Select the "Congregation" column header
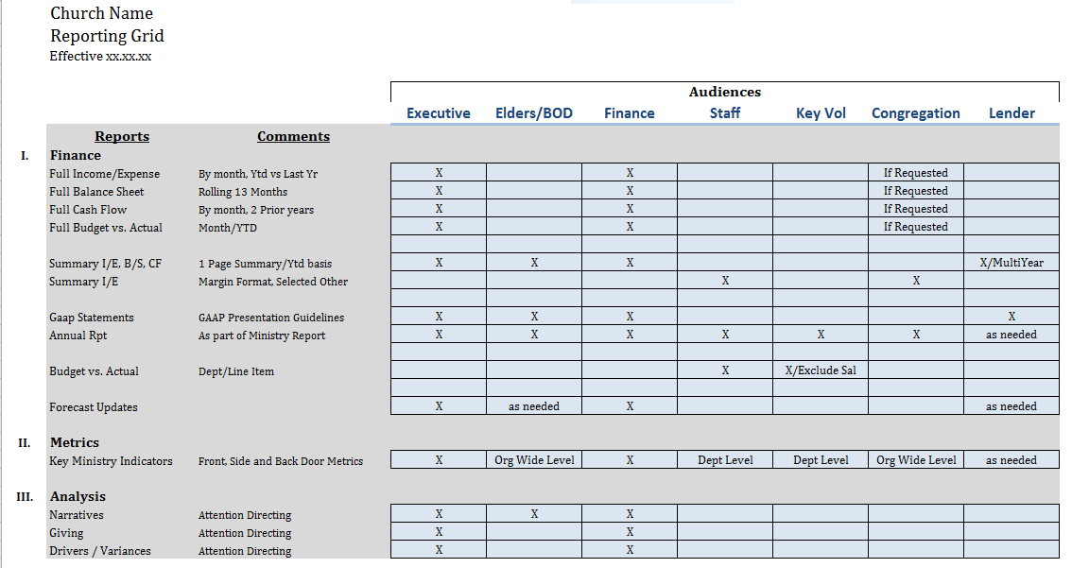Screen dimensions: 1072x568 click(x=915, y=113)
